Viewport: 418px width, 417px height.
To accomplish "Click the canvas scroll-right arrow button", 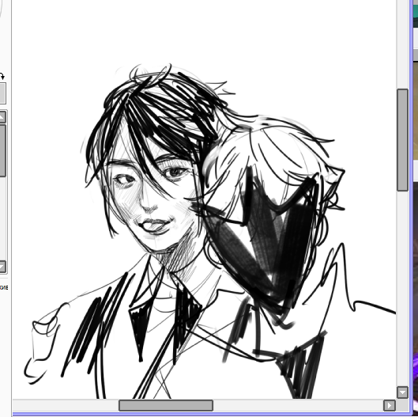I will pyautogui.click(x=390, y=405).
